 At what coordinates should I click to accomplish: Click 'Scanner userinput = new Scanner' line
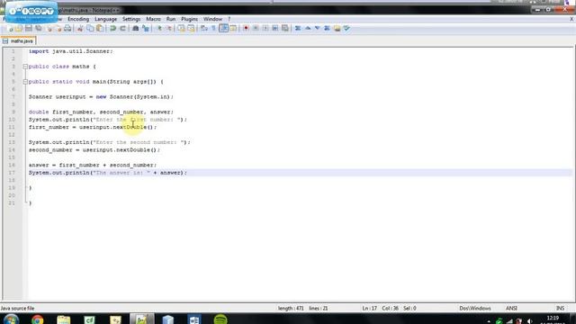tap(101, 97)
